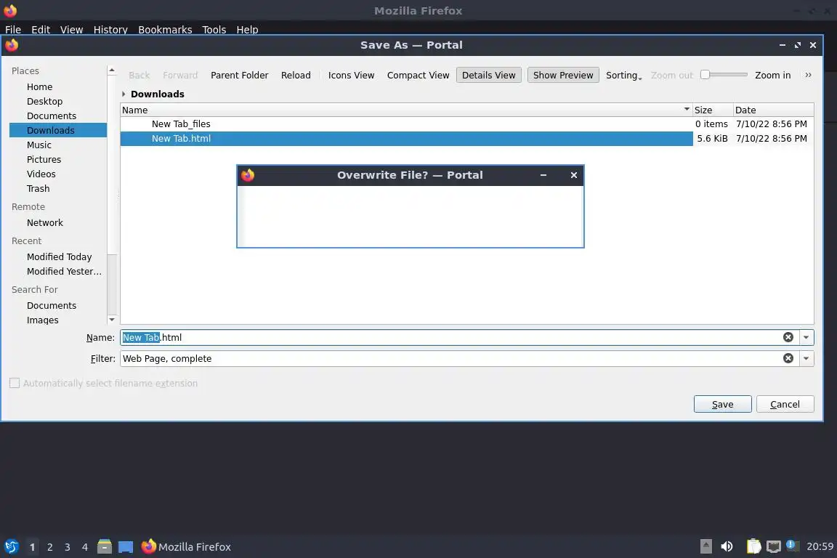Maximize the Save As dialog
This screenshot has height=558, width=837.
coord(798,45)
